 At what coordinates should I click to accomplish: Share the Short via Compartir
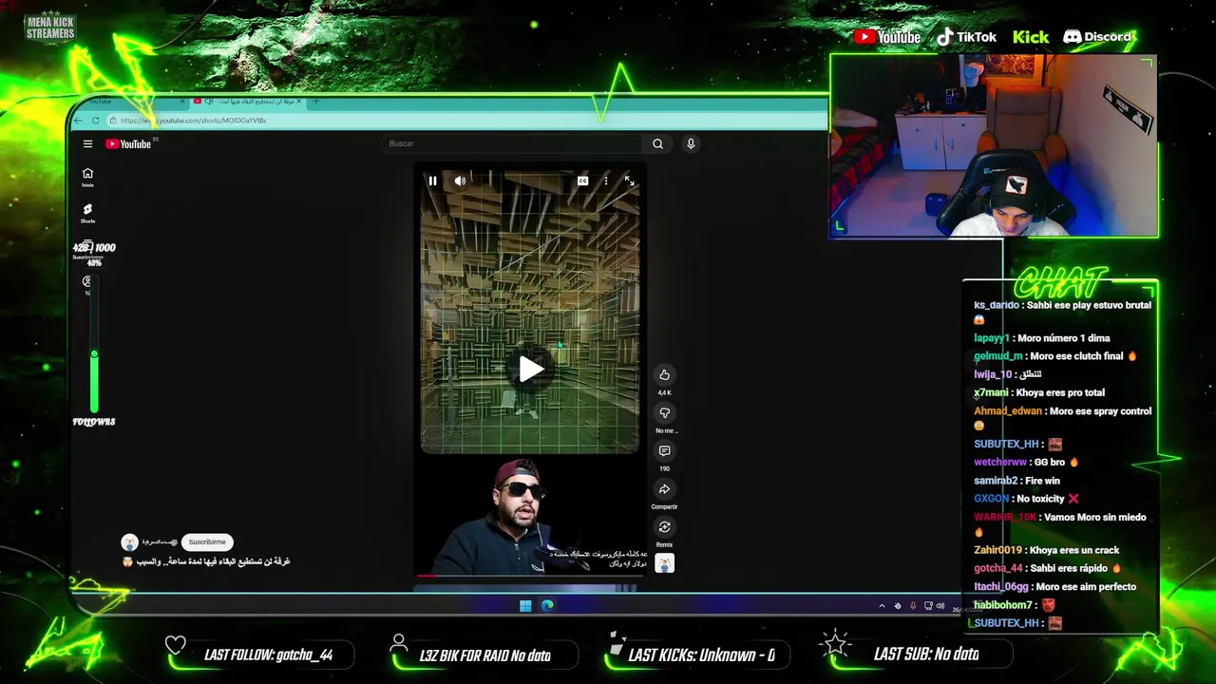664,489
